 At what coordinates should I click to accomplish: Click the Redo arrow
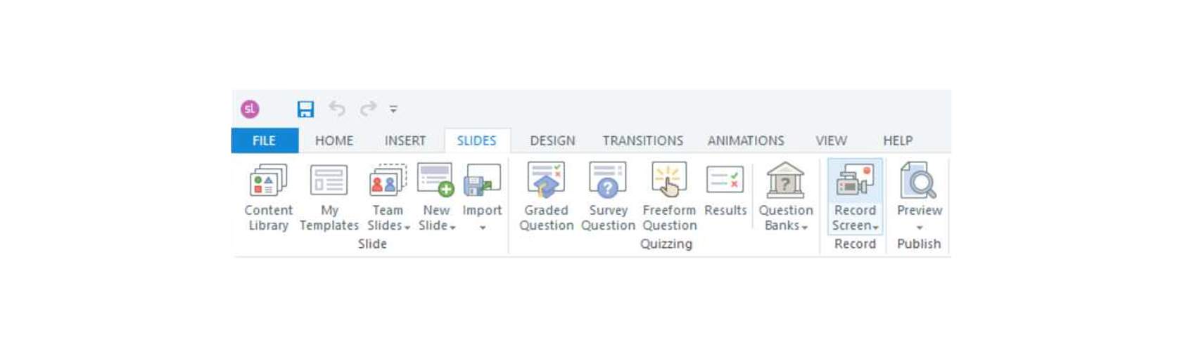[367, 109]
